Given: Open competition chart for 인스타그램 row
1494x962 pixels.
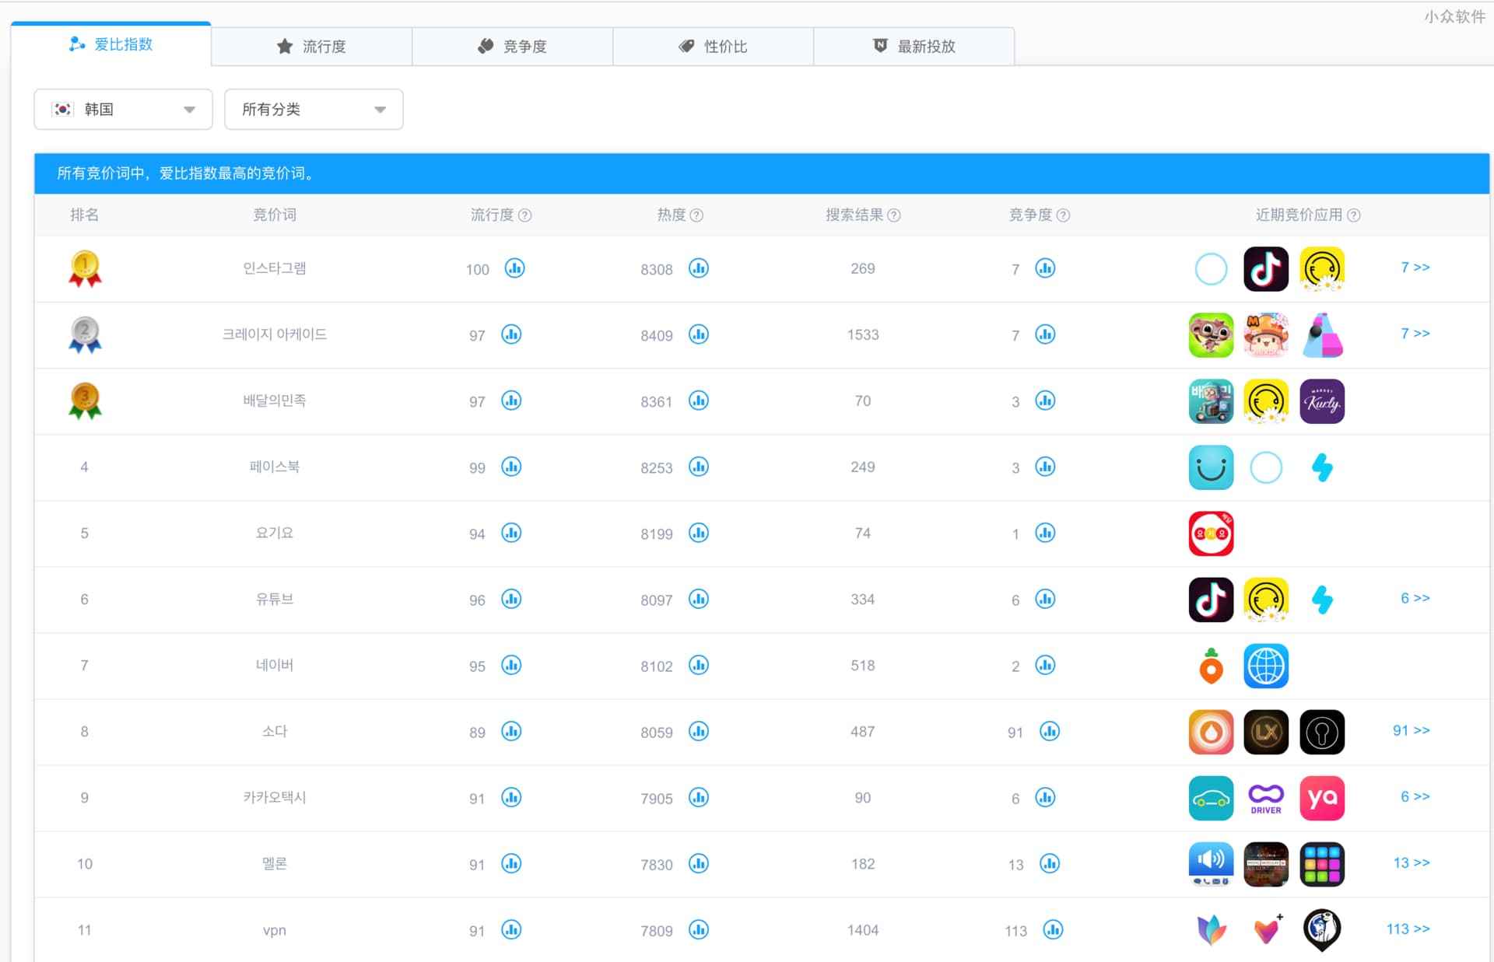Looking at the screenshot, I should 1045,268.
